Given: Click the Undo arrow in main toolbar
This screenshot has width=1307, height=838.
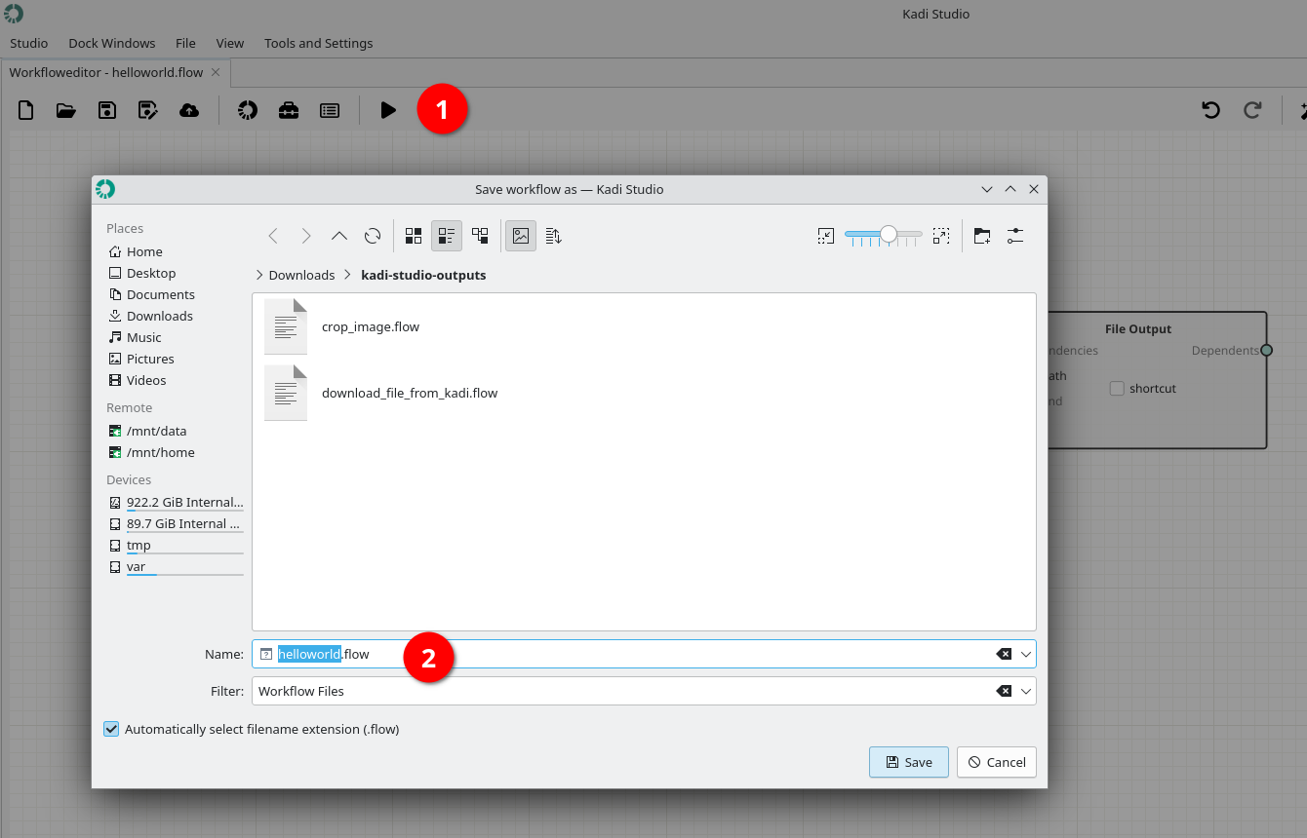Looking at the screenshot, I should coord(1211,110).
